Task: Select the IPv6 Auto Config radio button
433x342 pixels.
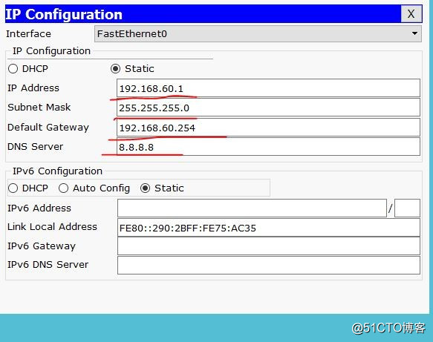Action: point(64,188)
